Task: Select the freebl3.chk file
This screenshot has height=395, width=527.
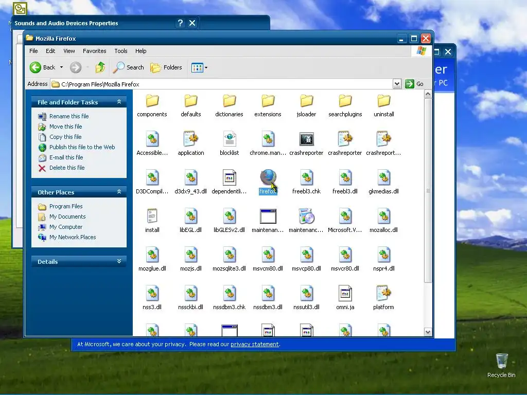Action: (x=307, y=177)
